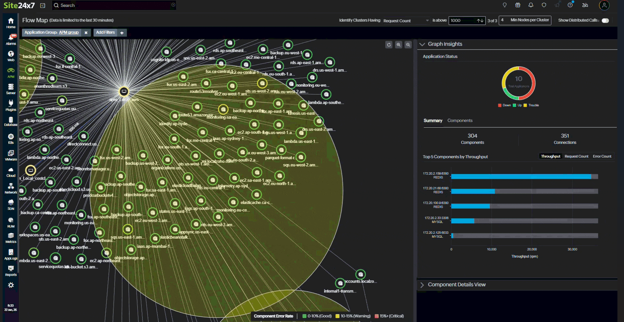Select the Error Count tab
The image size is (624, 322).
point(602,156)
